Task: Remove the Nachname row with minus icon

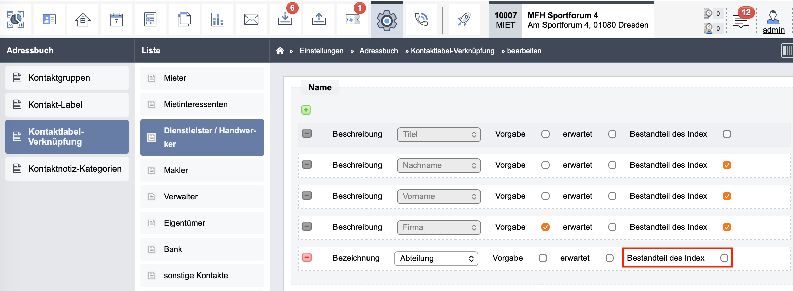Action: point(307,164)
